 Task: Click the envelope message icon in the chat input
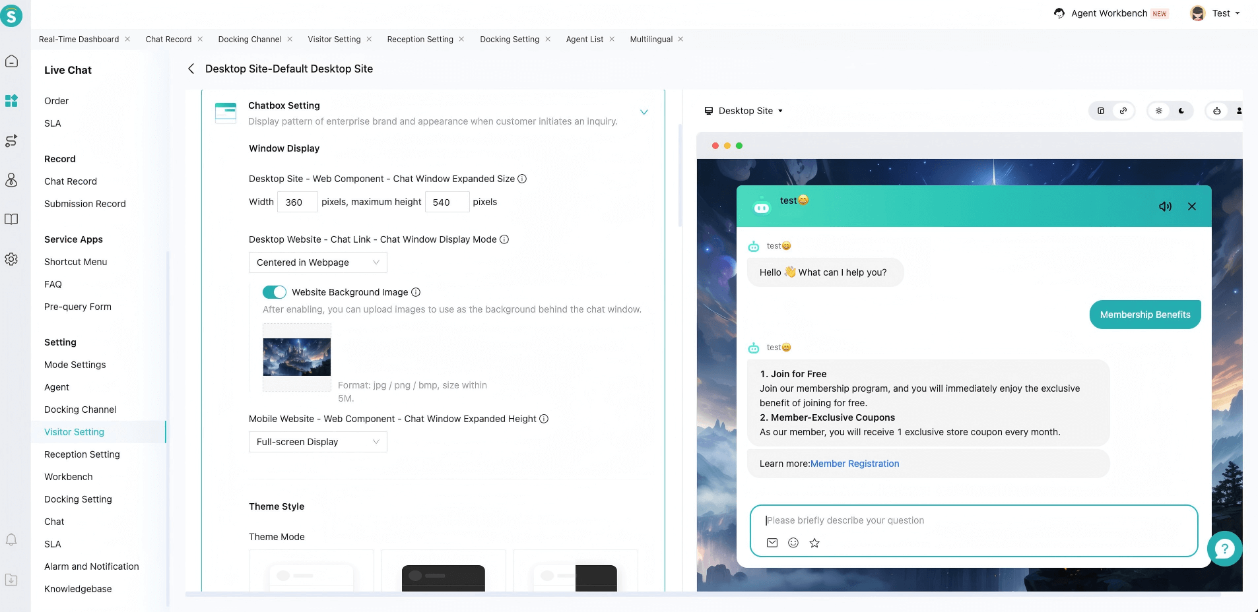click(772, 543)
